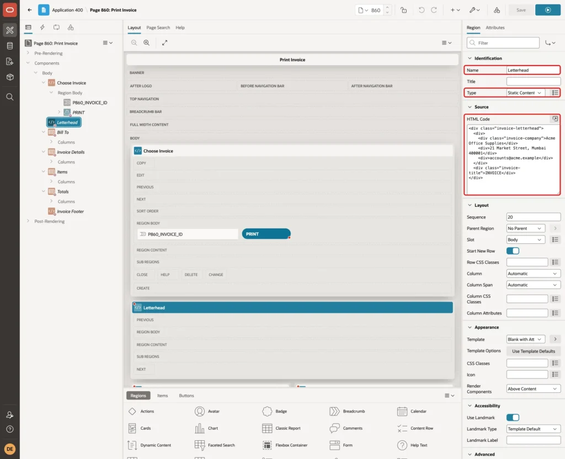The width and height of the screenshot is (565, 459).
Task: Select the Classic Report region type
Action: click(281, 428)
